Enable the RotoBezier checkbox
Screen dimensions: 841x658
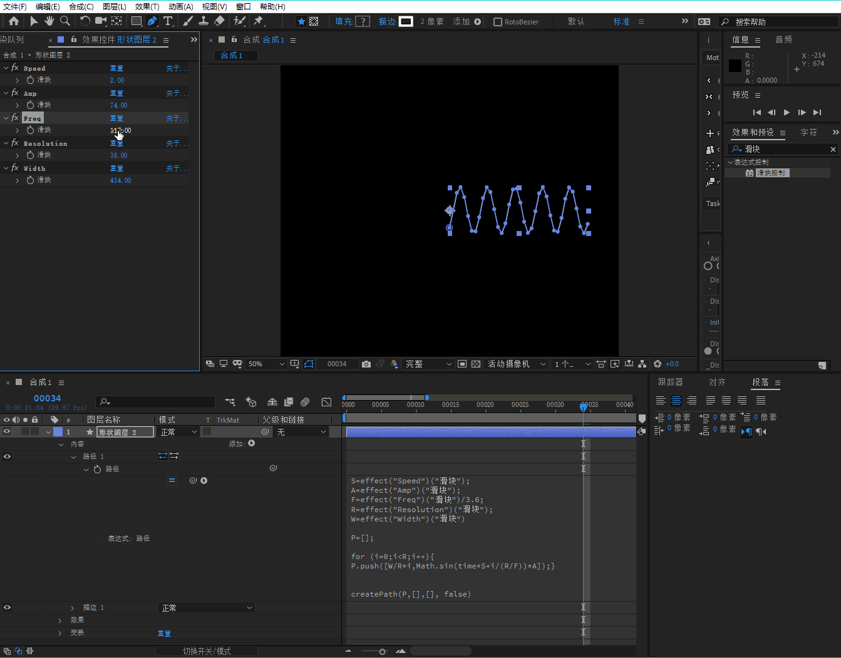pos(498,22)
